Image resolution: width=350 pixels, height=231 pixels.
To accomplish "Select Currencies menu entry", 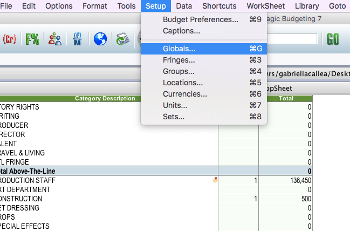I will pos(185,94).
